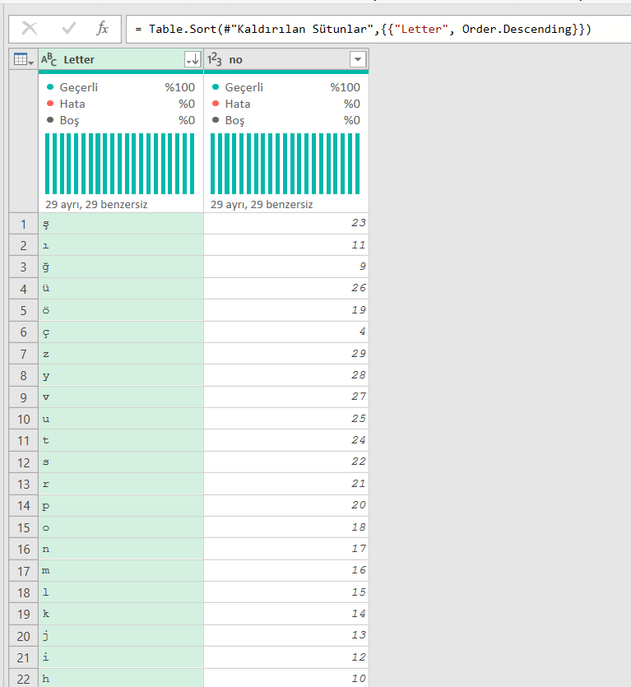The width and height of the screenshot is (631, 687).
Task: Select the cell with value 4
Action: (x=286, y=332)
